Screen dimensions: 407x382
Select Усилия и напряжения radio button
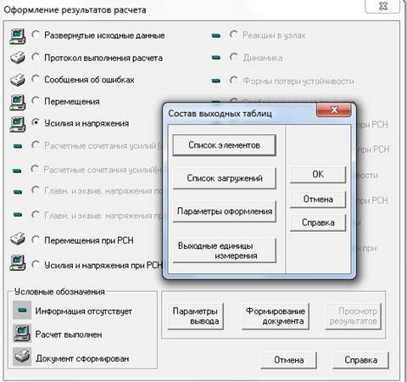click(x=36, y=122)
